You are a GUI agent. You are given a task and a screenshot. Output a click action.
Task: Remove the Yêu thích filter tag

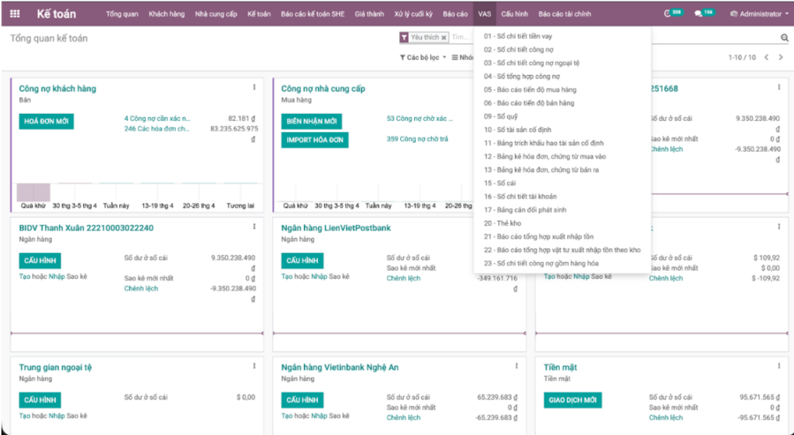tap(444, 37)
